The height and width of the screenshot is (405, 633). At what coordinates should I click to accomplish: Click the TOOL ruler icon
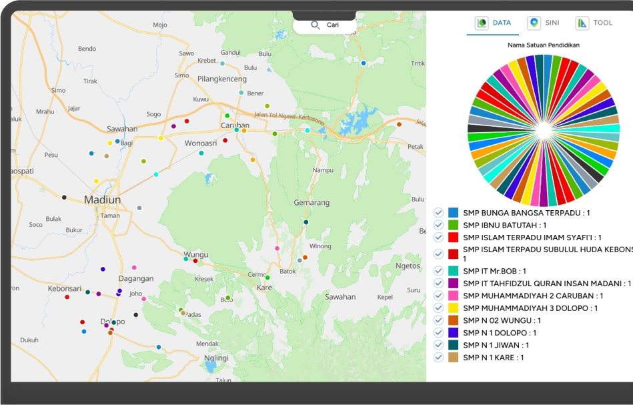tap(582, 23)
